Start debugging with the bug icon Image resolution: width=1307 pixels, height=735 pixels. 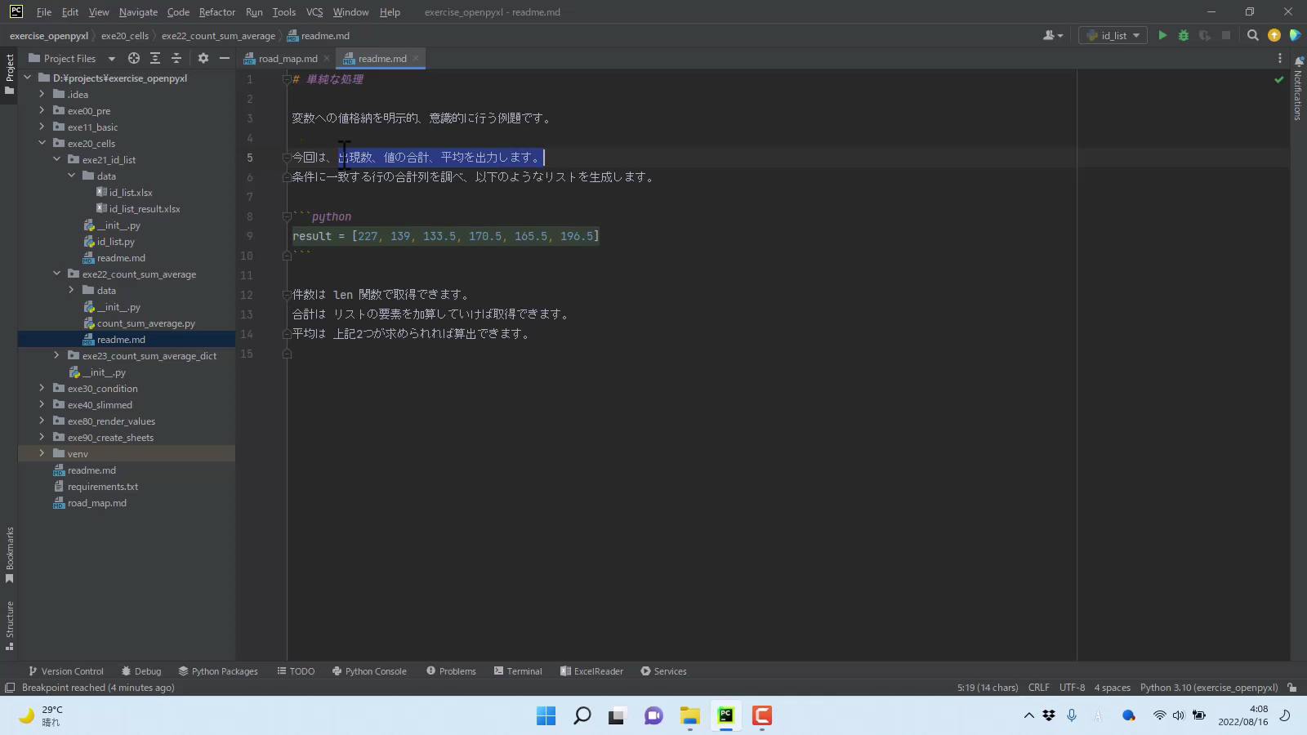coord(1183,35)
